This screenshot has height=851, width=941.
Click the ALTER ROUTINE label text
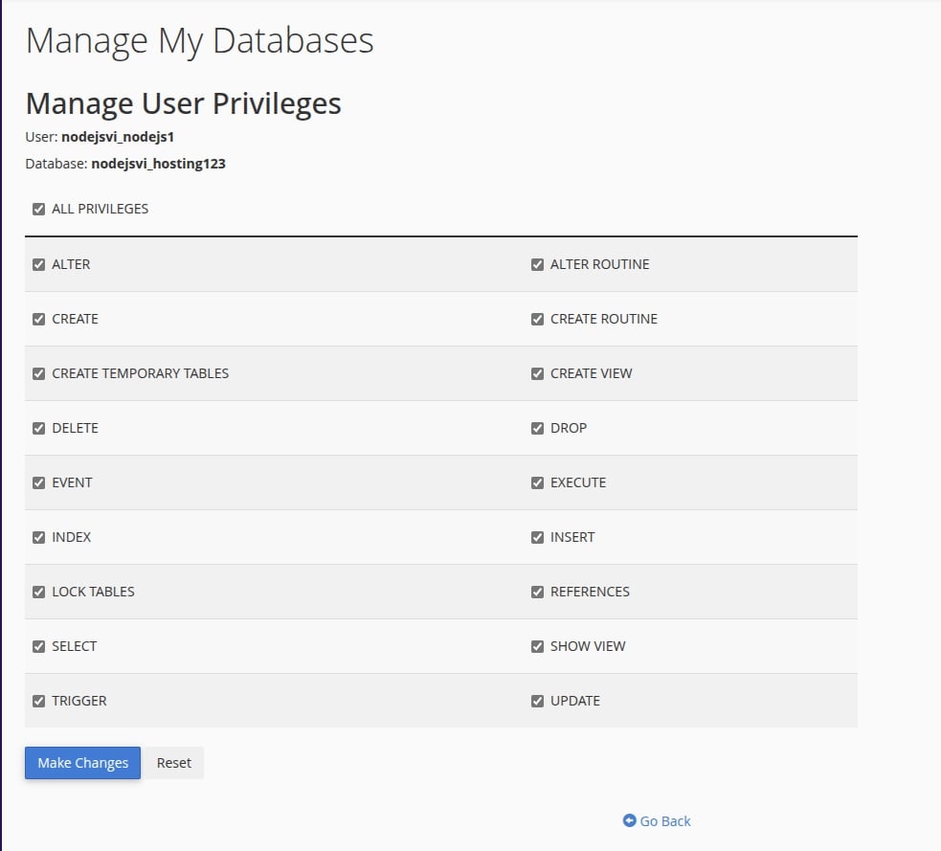click(x=599, y=264)
